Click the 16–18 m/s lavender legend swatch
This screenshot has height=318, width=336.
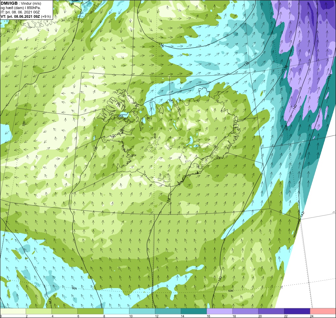pyautogui.click(x=220, y=311)
